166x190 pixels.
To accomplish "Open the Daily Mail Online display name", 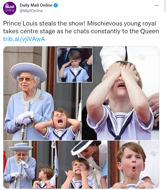I will pos(36,5).
